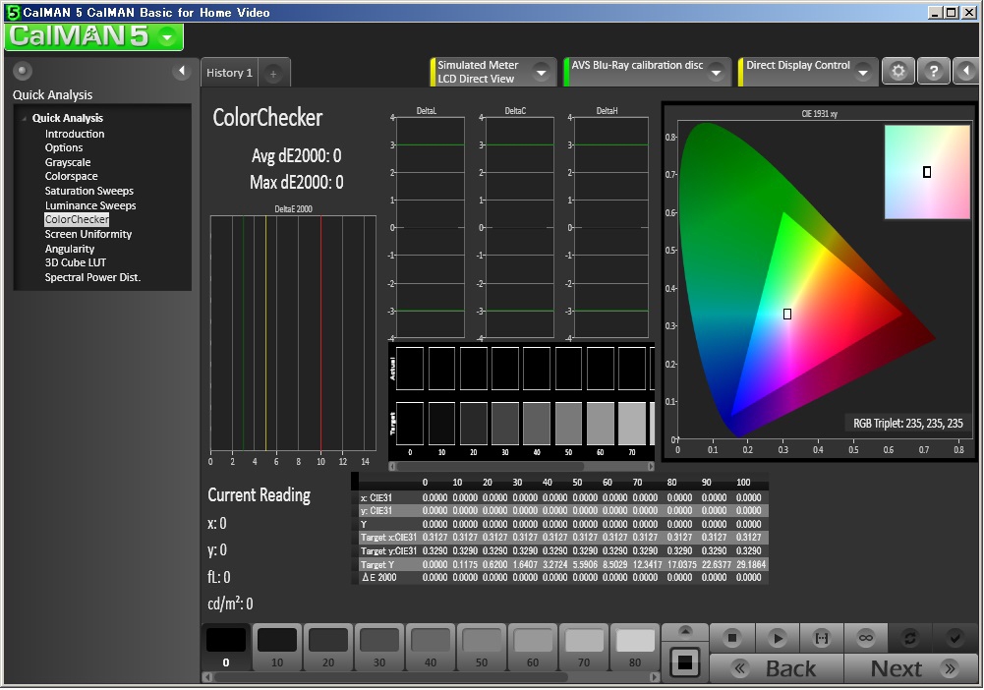Click the ΔE 2000 row label

(379, 578)
